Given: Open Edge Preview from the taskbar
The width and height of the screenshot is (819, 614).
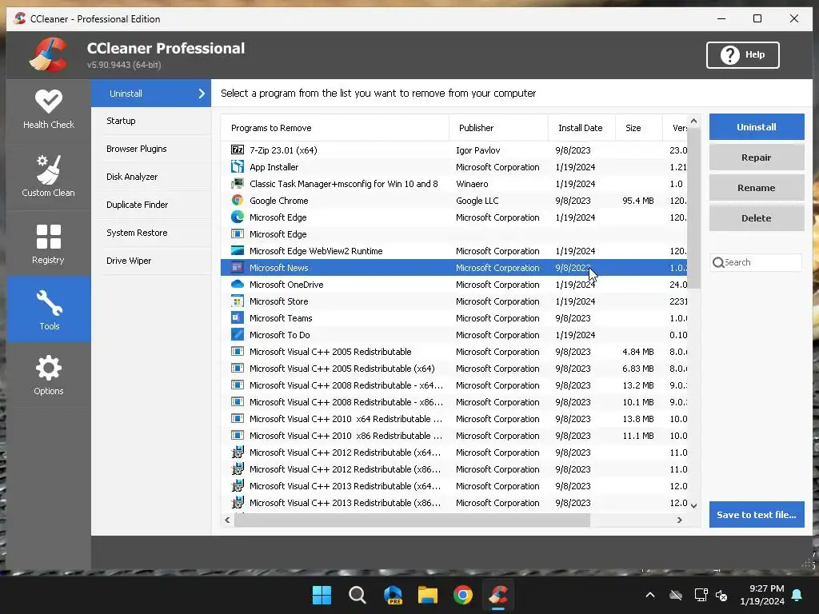Looking at the screenshot, I should (x=392, y=595).
